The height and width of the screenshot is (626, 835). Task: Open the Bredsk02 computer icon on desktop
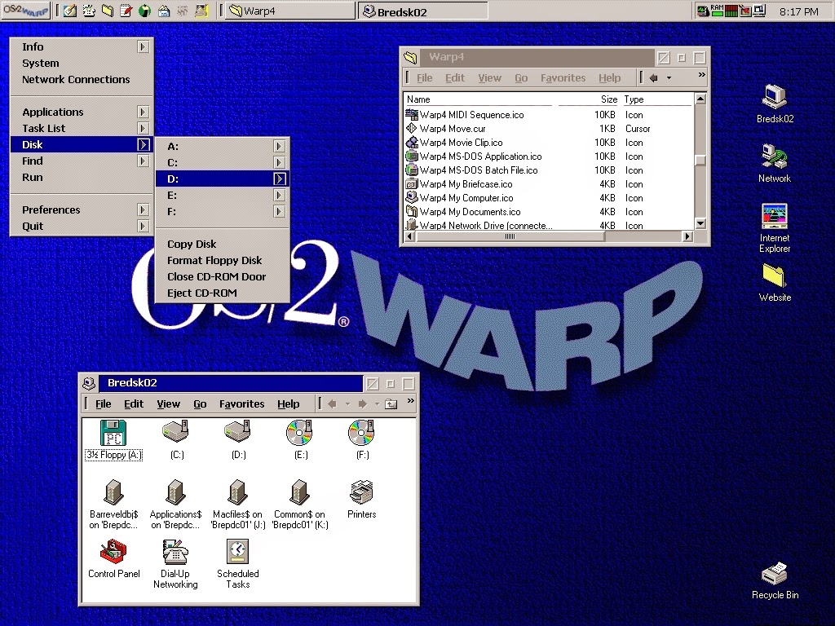pos(773,102)
